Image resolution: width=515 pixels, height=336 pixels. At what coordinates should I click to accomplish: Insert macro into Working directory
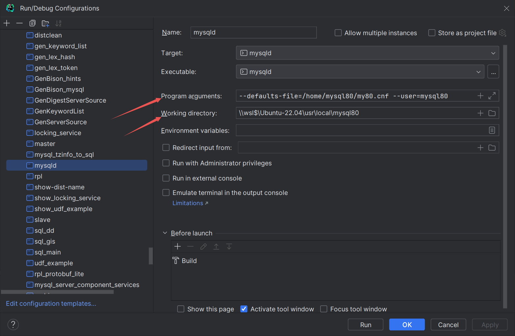(x=480, y=113)
